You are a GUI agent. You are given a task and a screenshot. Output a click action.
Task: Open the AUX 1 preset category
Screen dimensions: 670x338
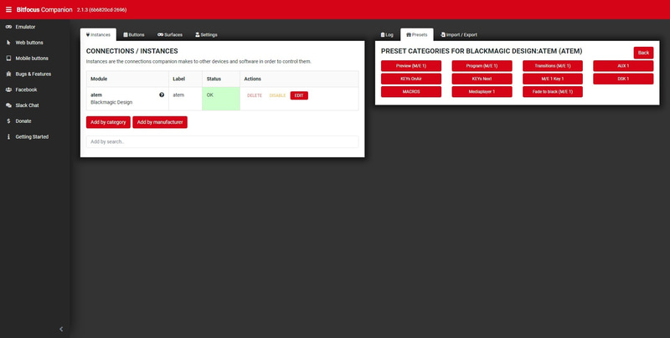point(623,66)
